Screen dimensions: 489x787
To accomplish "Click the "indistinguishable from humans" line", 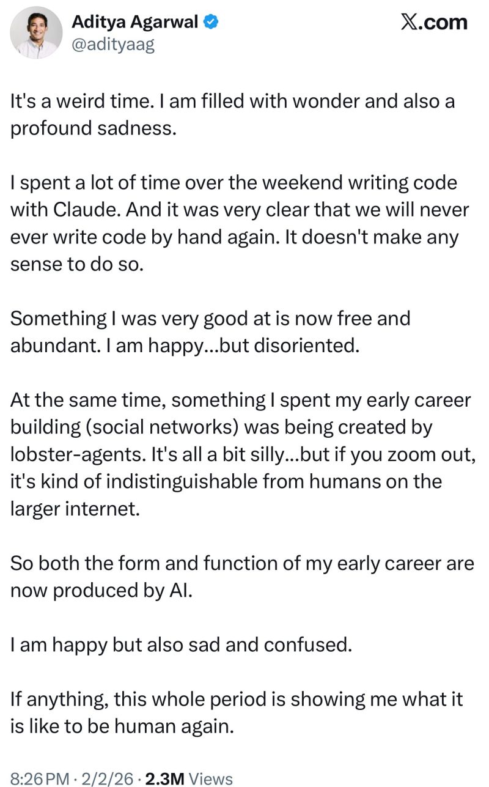I will 226,482.
